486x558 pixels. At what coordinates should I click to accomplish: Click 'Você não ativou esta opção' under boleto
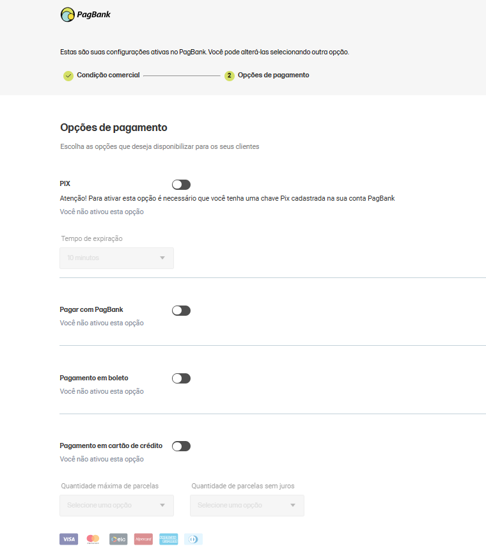pyautogui.click(x=102, y=391)
